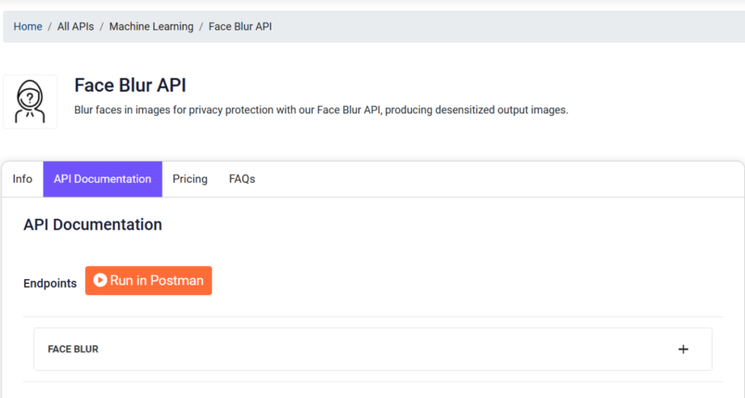Image resolution: width=745 pixels, height=398 pixels.
Task: Switch to the Info tab
Action: click(23, 179)
